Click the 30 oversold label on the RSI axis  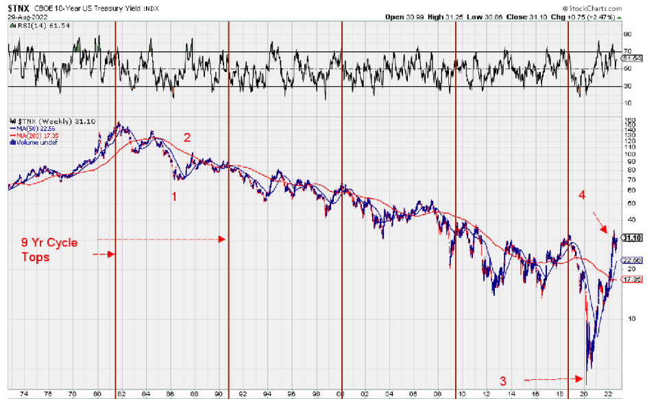pyautogui.click(x=627, y=86)
